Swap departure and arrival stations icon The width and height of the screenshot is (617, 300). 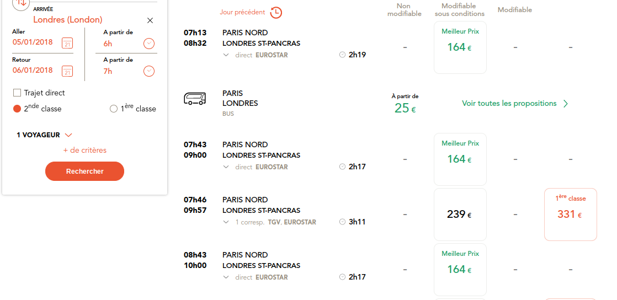click(21, 3)
